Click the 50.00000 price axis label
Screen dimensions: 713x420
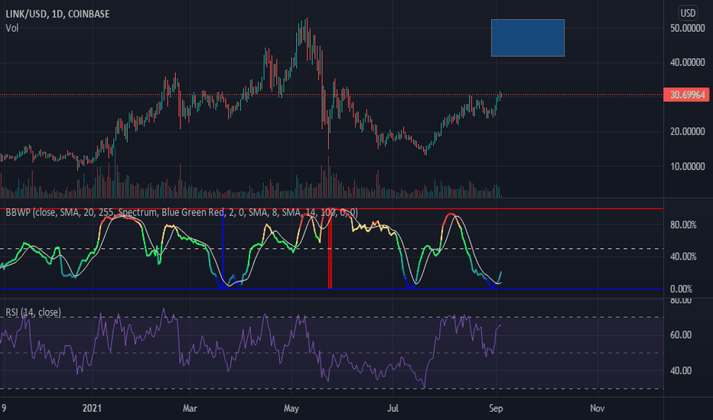[x=688, y=28]
